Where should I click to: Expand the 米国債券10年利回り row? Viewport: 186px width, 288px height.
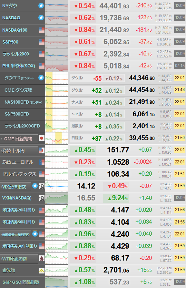[x=1, y=235]
